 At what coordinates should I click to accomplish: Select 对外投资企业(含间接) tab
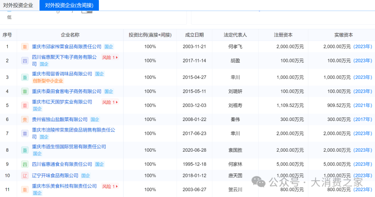(x=69, y=5)
